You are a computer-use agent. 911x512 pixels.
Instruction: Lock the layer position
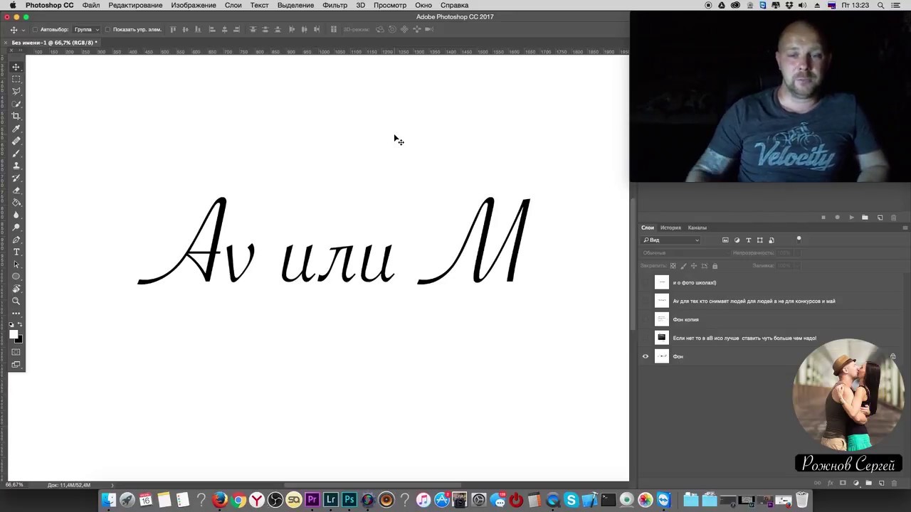tap(694, 266)
